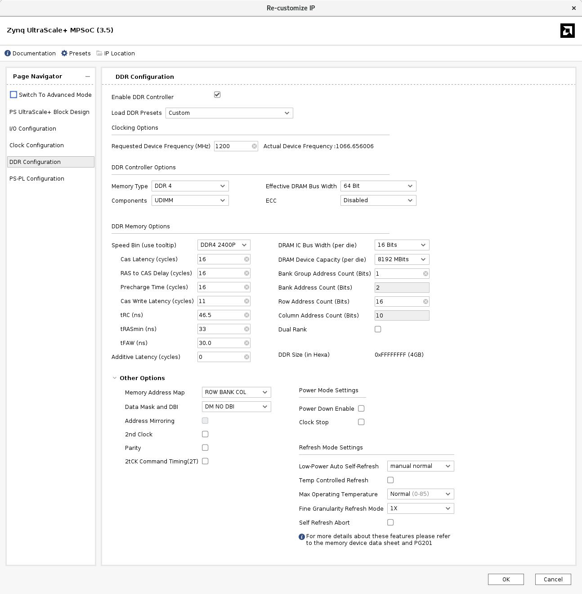The height and width of the screenshot is (594, 582).
Task: Clear the tRC nanoseconds value
Action: (x=246, y=315)
